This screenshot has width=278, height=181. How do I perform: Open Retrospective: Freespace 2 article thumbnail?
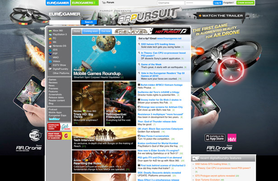[x=120, y=104]
